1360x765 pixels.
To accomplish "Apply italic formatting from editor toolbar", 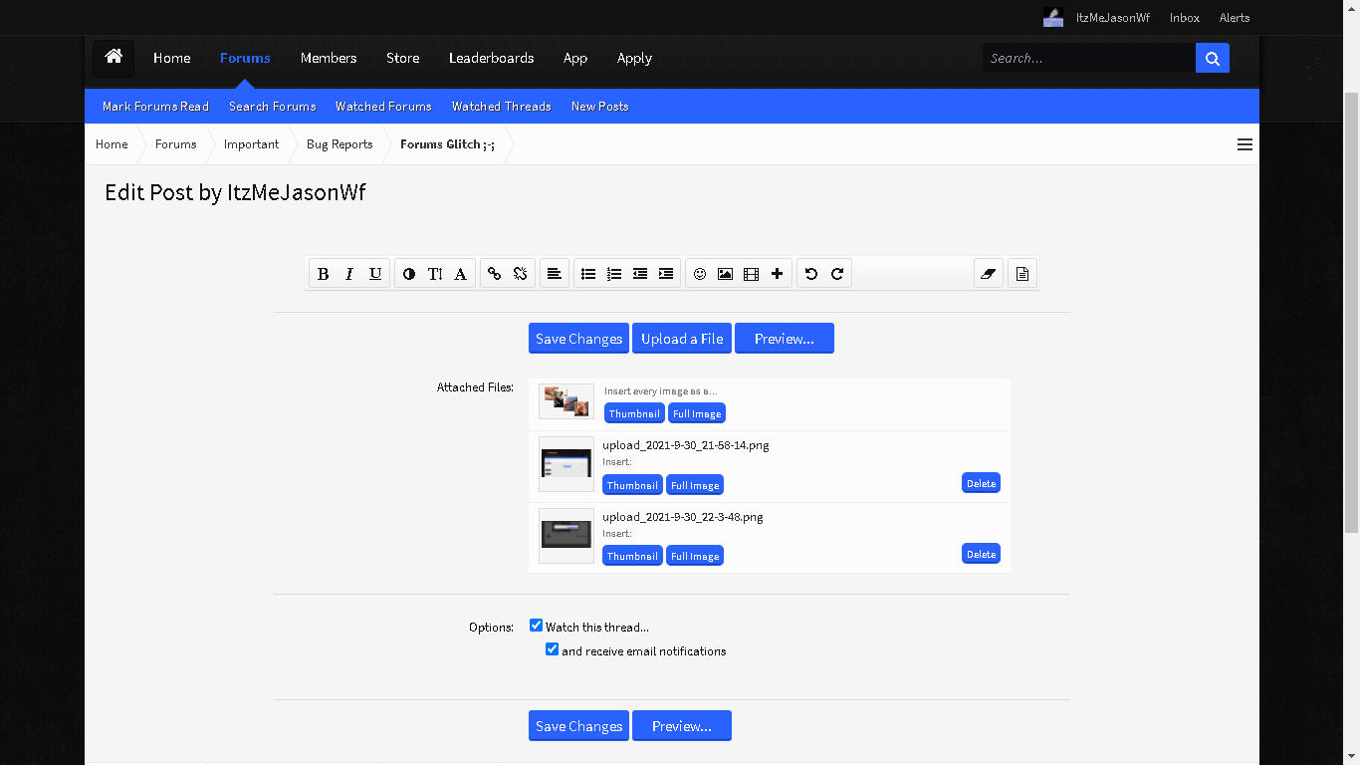I will coord(349,274).
